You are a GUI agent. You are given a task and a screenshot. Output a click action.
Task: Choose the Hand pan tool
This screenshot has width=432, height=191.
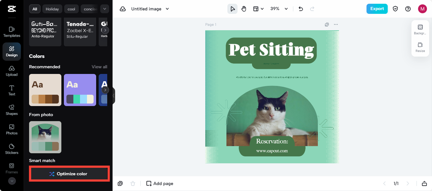[x=244, y=9]
